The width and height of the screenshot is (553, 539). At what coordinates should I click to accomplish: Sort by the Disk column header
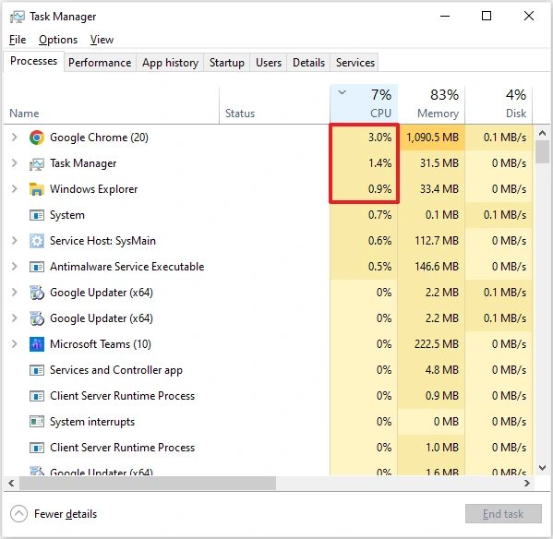(x=499, y=103)
